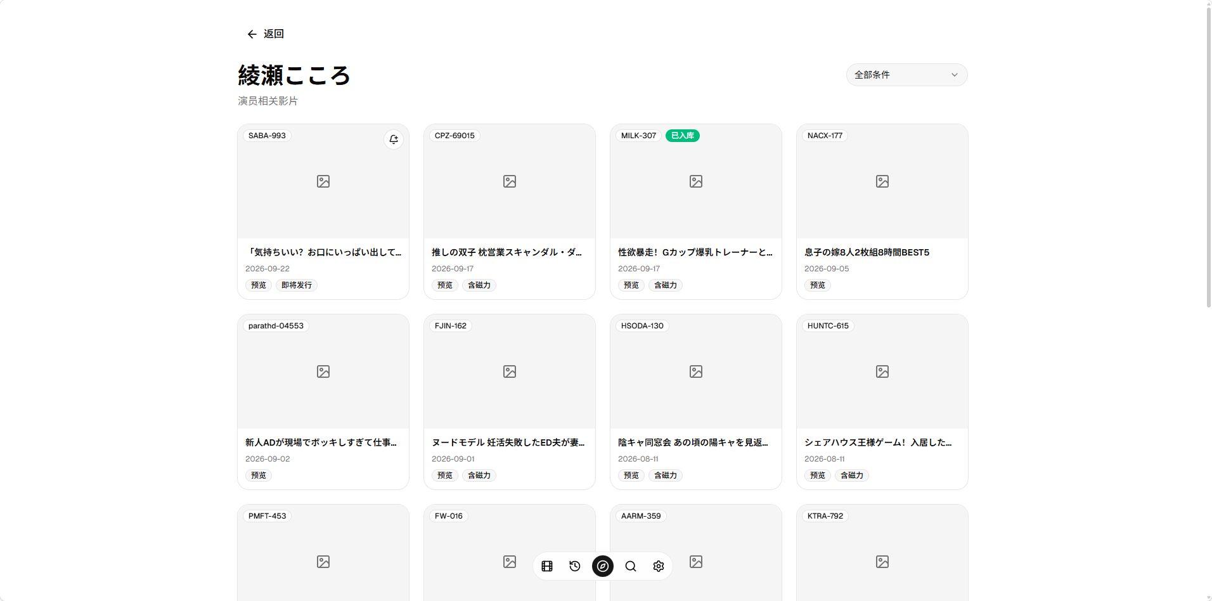Click the parathd-04553 code badge
This screenshot has width=1212, height=601.
tap(276, 326)
